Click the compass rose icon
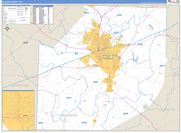Image resolution: width=181 pixels, height=133 pixels. coord(8,29)
